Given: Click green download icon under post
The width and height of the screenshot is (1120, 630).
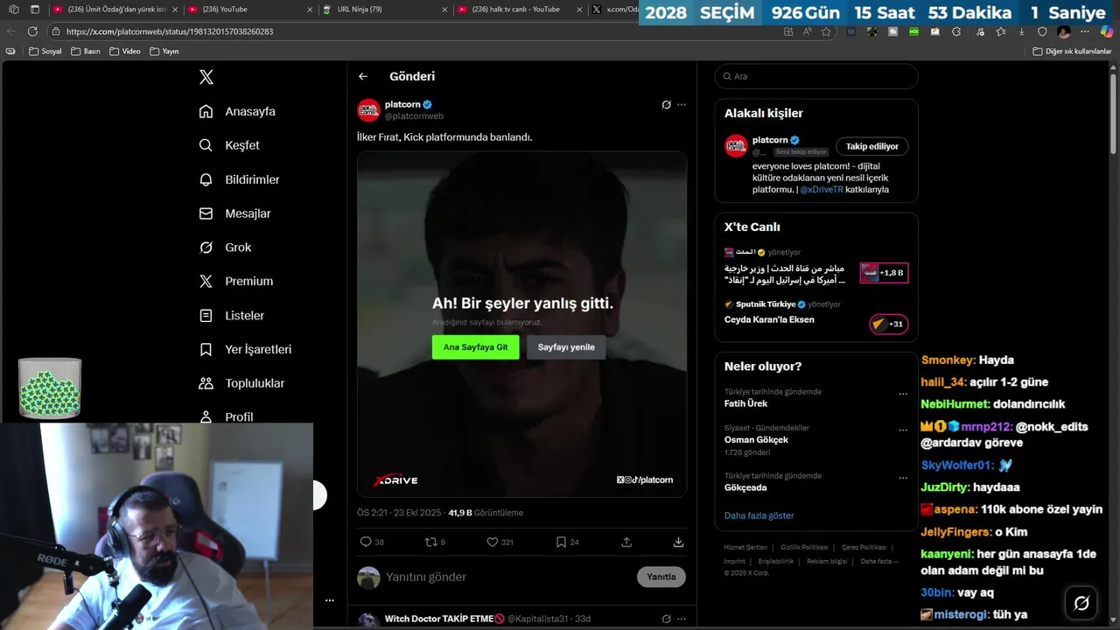Looking at the screenshot, I should [x=678, y=542].
